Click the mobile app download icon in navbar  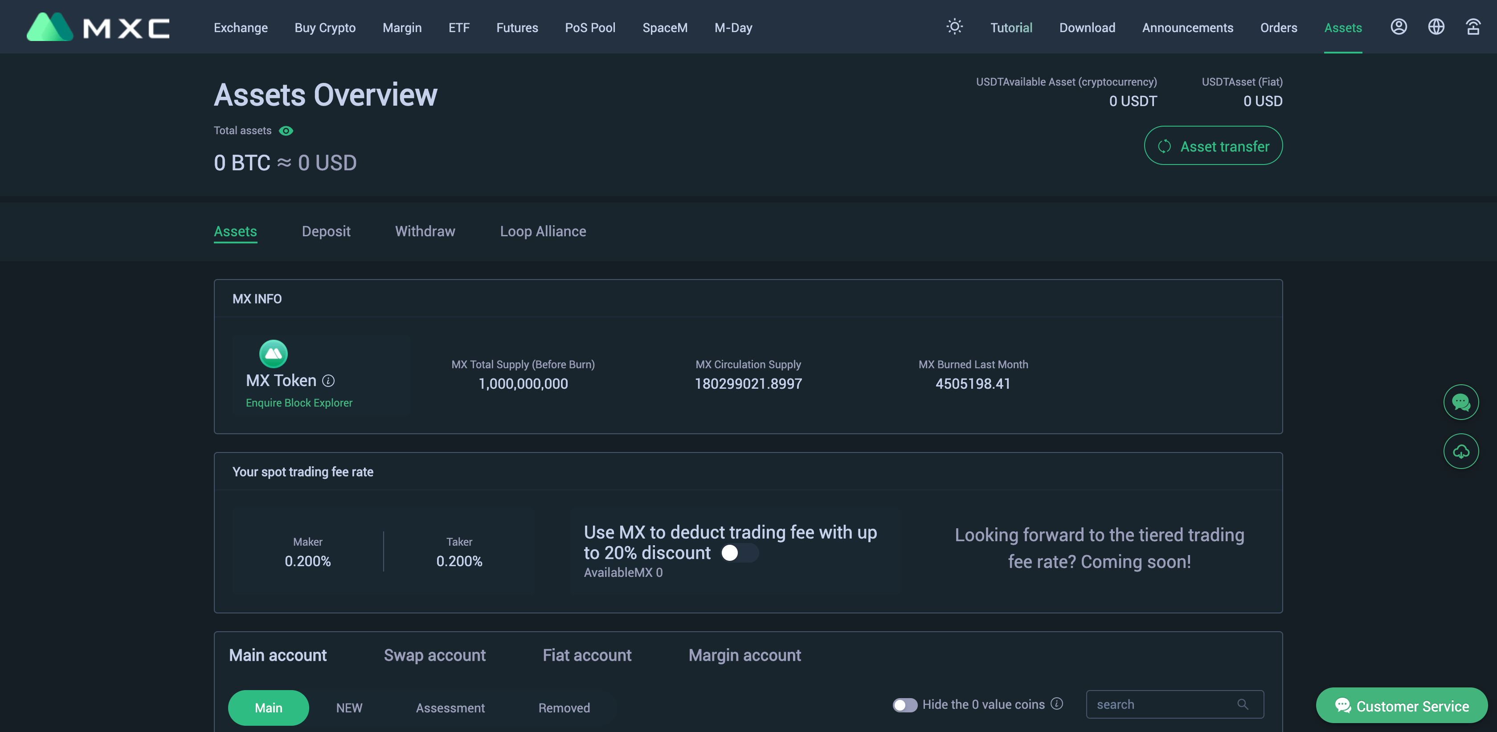click(1473, 27)
